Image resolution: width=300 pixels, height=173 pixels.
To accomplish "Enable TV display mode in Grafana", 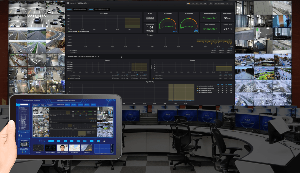I will point(210,3).
